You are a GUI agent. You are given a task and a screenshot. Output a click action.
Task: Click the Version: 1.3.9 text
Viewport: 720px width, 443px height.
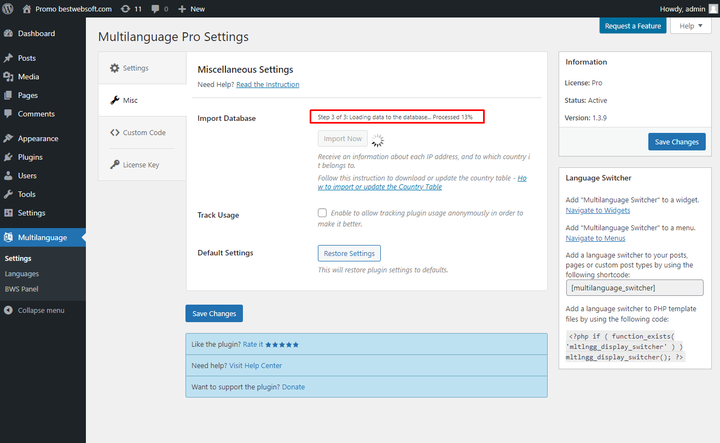pos(586,118)
